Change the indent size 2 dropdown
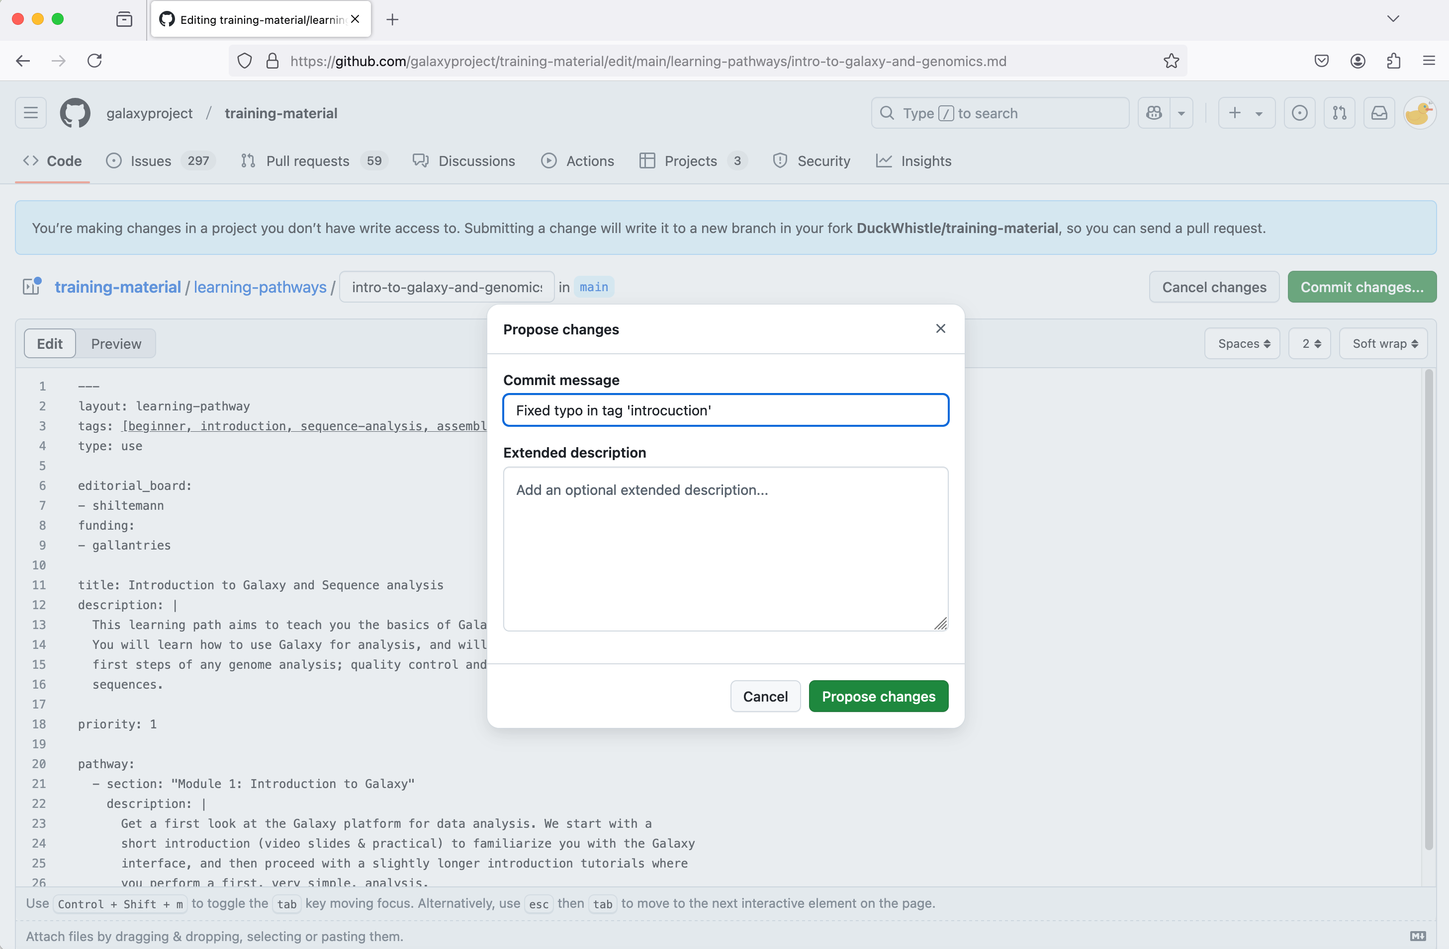The height and width of the screenshot is (949, 1449). (1310, 344)
